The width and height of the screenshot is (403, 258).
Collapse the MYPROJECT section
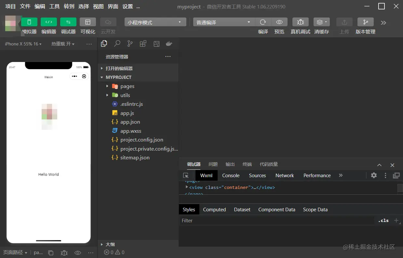(x=138, y=77)
